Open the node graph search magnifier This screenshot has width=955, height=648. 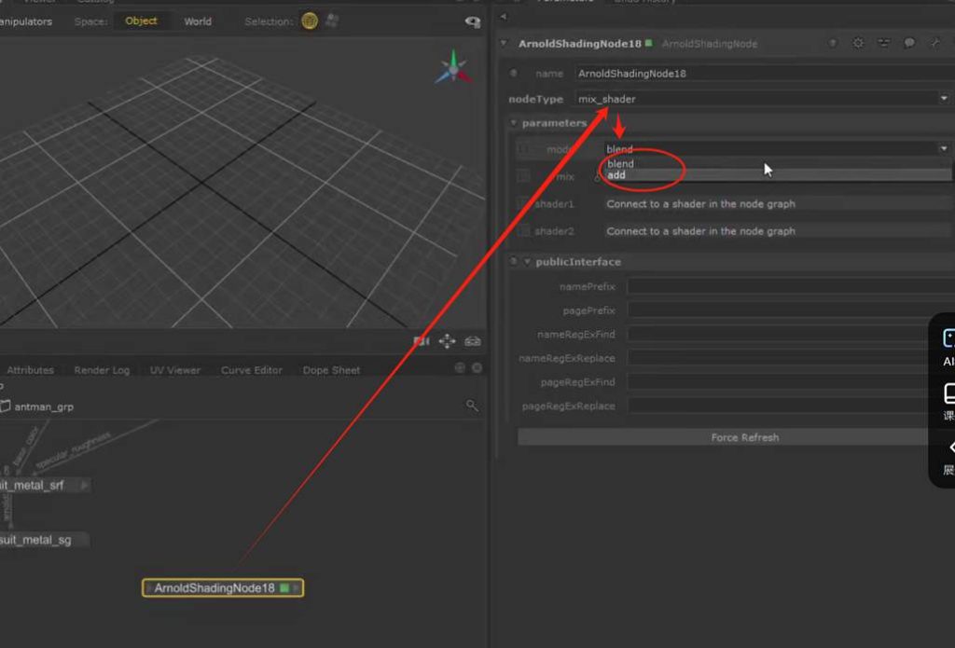tap(472, 406)
